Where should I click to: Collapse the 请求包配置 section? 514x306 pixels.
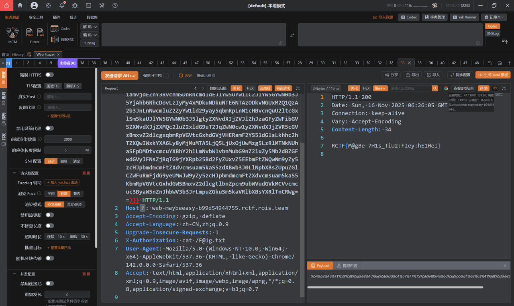pyautogui.click(x=15, y=173)
